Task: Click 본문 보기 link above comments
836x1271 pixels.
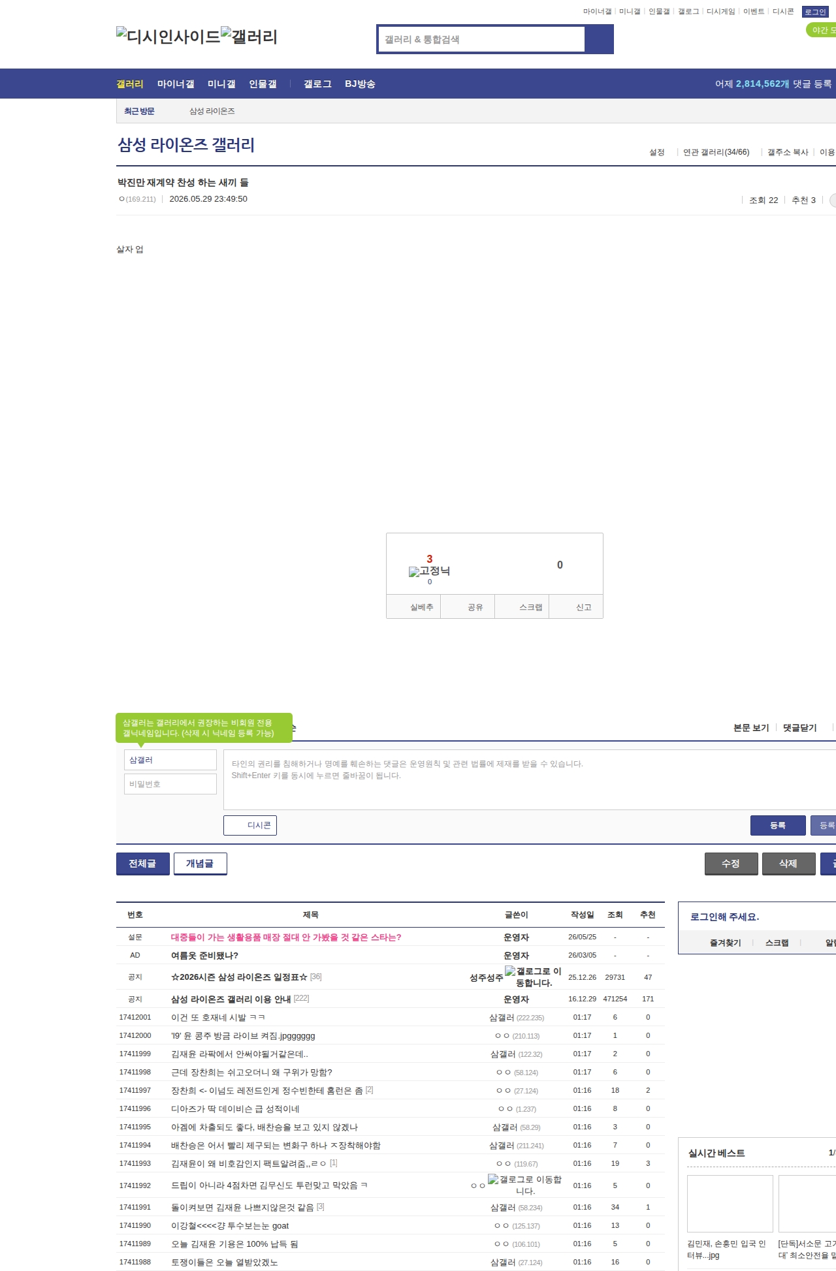Action: (x=751, y=728)
